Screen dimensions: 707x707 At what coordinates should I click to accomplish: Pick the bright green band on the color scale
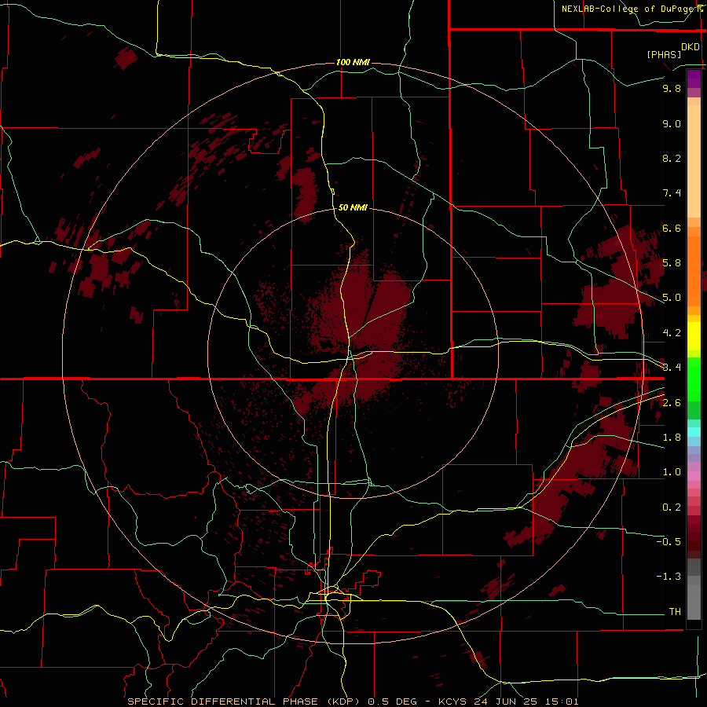(x=694, y=379)
